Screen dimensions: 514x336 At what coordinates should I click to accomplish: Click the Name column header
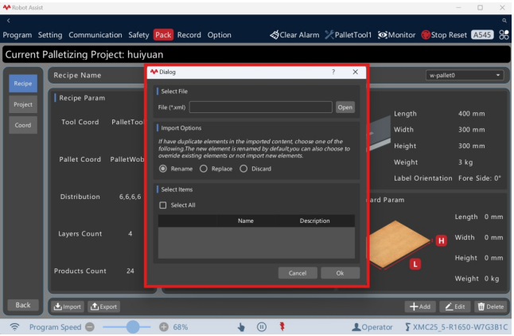(x=246, y=221)
